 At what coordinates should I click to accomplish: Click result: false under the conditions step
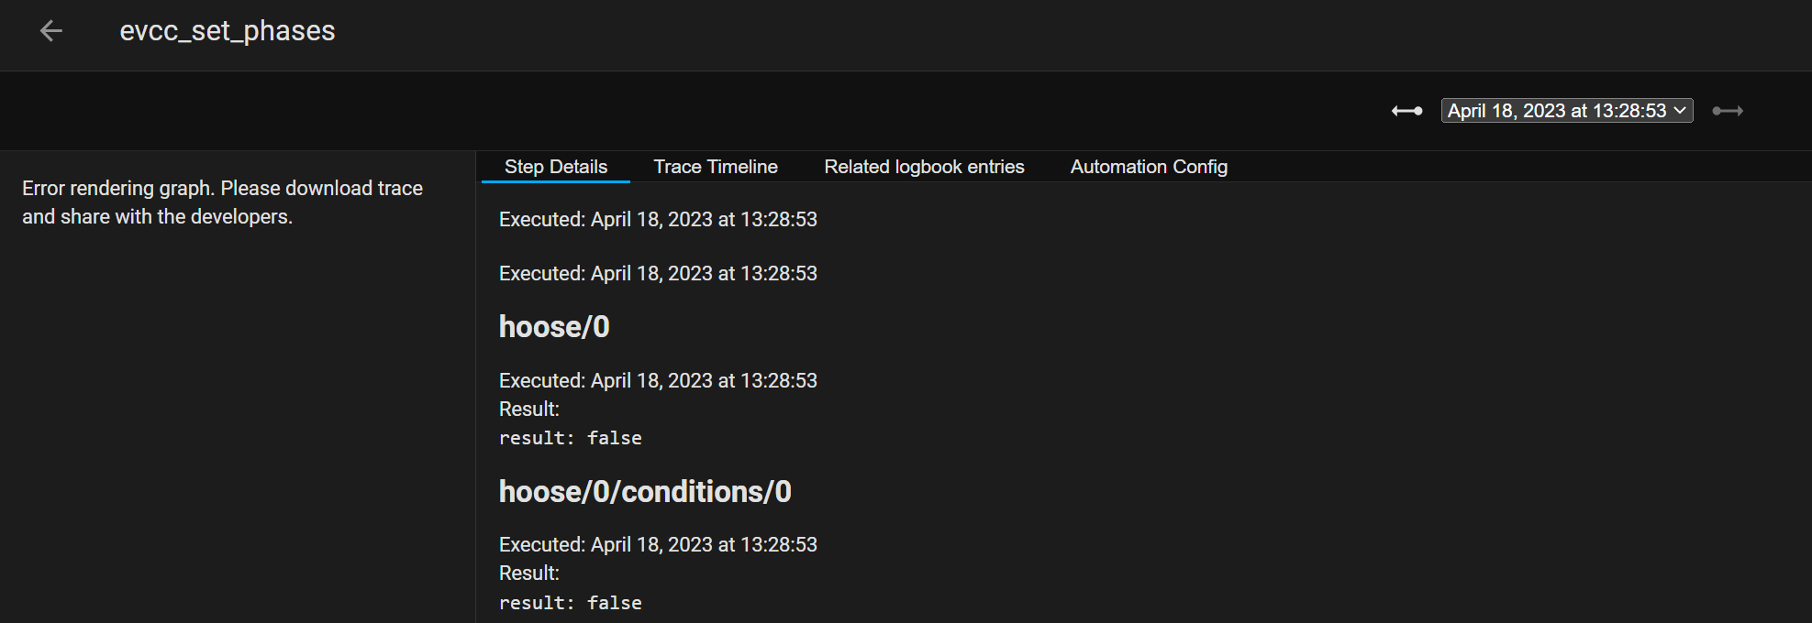tap(570, 602)
